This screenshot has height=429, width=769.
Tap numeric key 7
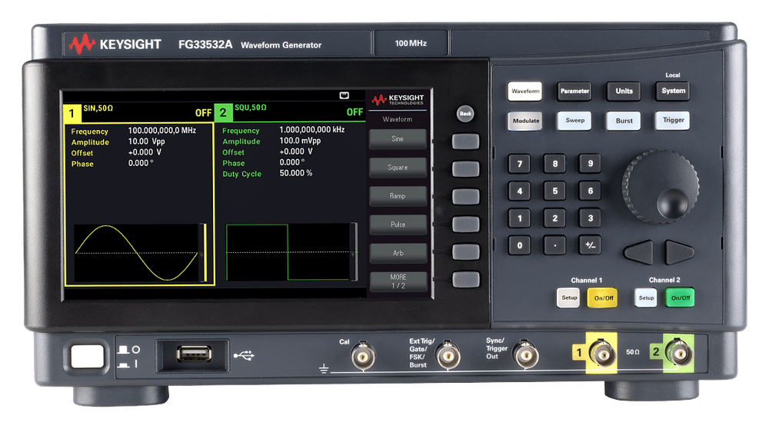coord(519,164)
